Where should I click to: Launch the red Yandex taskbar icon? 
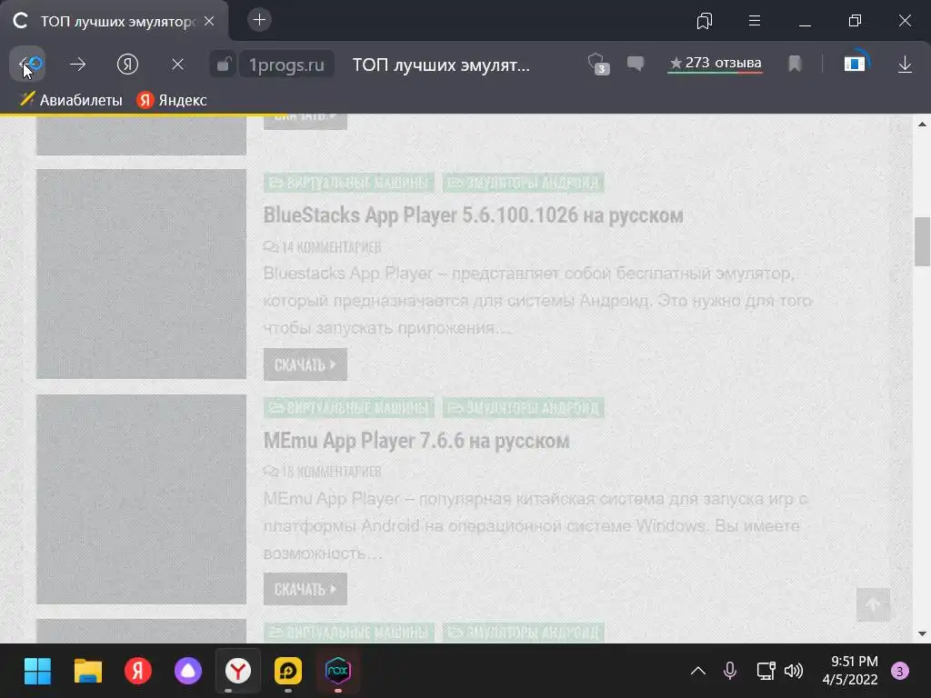point(138,672)
